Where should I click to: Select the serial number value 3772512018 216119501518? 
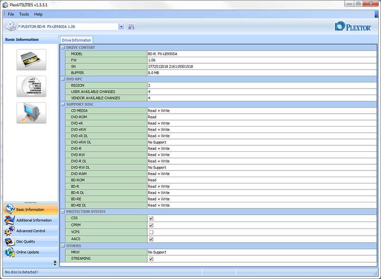[x=170, y=67]
